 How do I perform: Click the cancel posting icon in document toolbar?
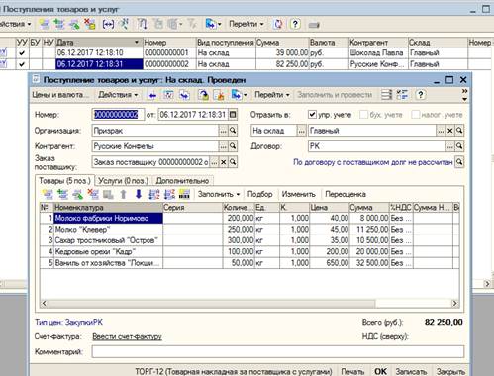[x=219, y=95]
